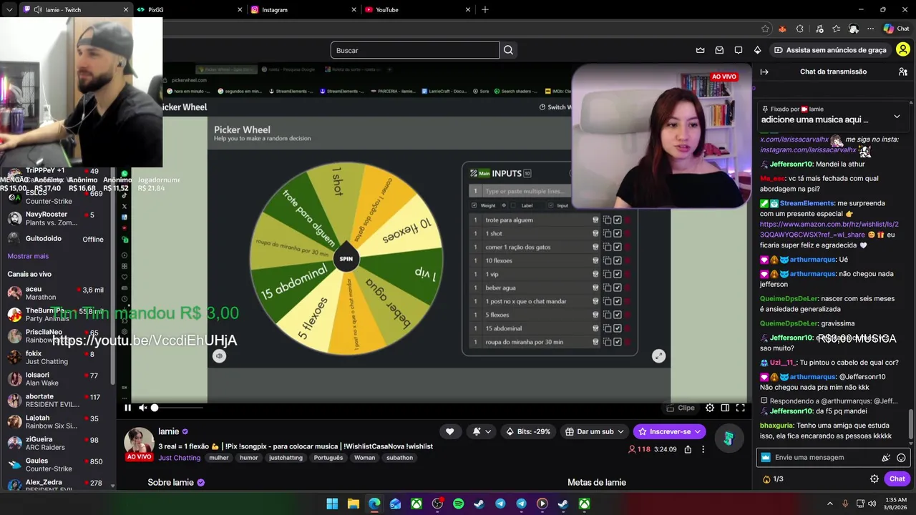Enter fullscreen on the video player
Image resolution: width=916 pixels, height=515 pixels.
coord(741,408)
